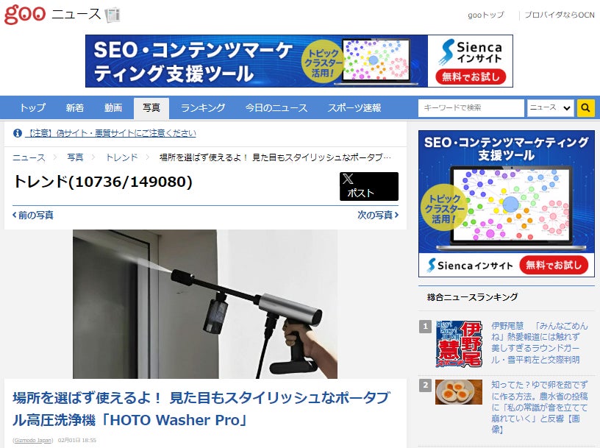Click the goo logo
600x448 pixels.
point(25,14)
